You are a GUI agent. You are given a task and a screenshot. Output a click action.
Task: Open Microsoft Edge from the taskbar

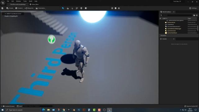44,110
